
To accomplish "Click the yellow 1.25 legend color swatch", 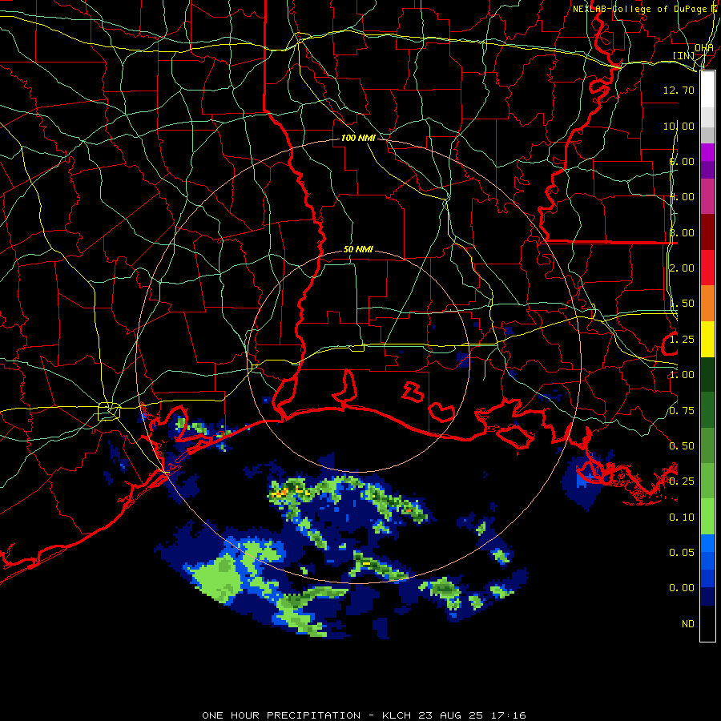I will click(x=707, y=339).
